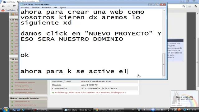Click the Notepad icon in the title bar
The height and width of the screenshot is (112, 199).
(x=22, y=5)
